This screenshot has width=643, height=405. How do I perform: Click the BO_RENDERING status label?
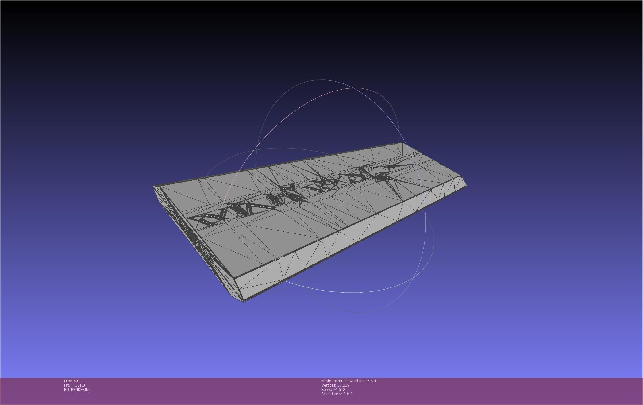point(77,390)
